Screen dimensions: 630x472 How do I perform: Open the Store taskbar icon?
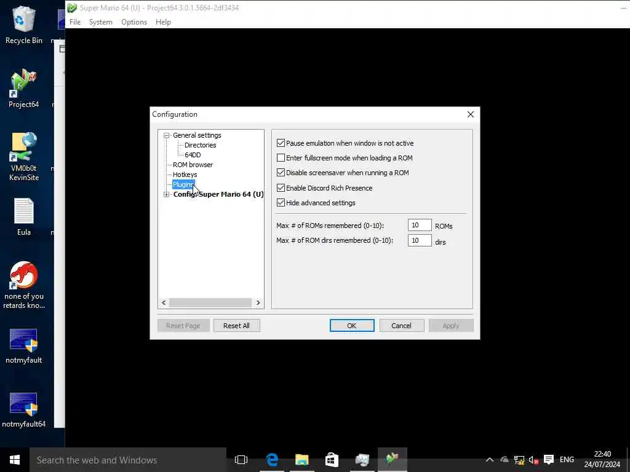click(332, 460)
